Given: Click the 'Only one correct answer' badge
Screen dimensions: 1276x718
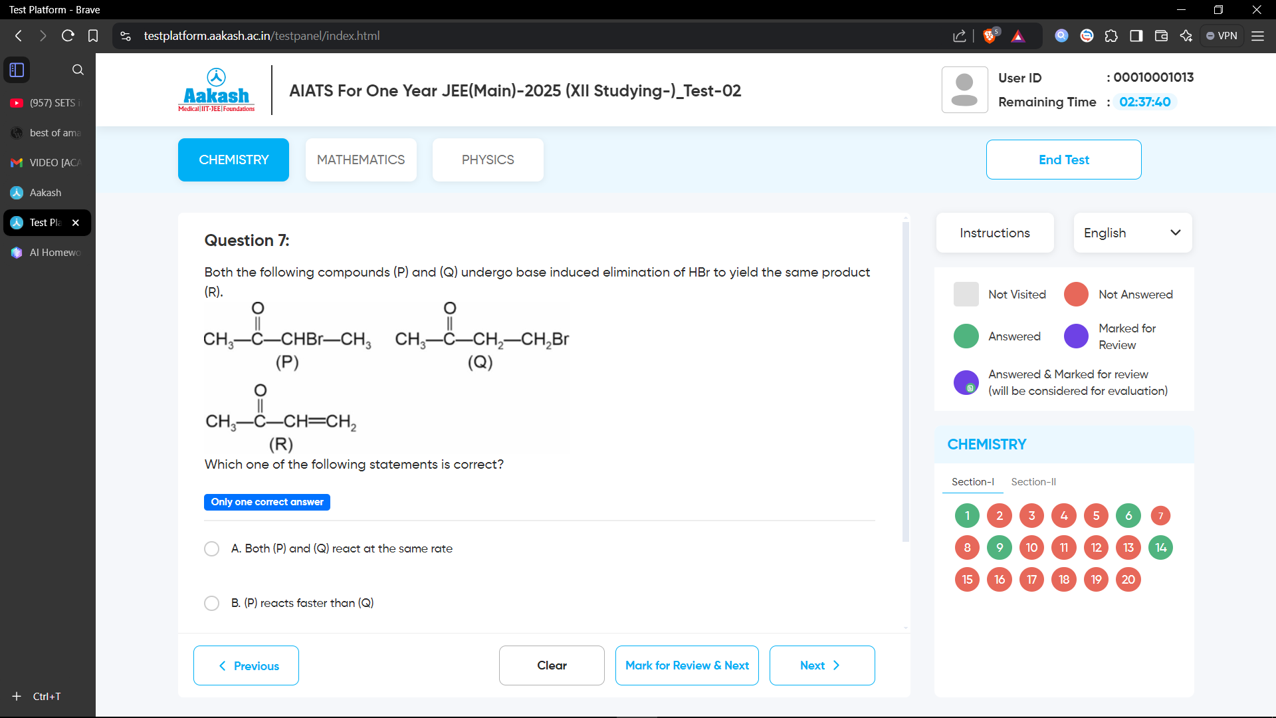Looking at the screenshot, I should [267, 502].
